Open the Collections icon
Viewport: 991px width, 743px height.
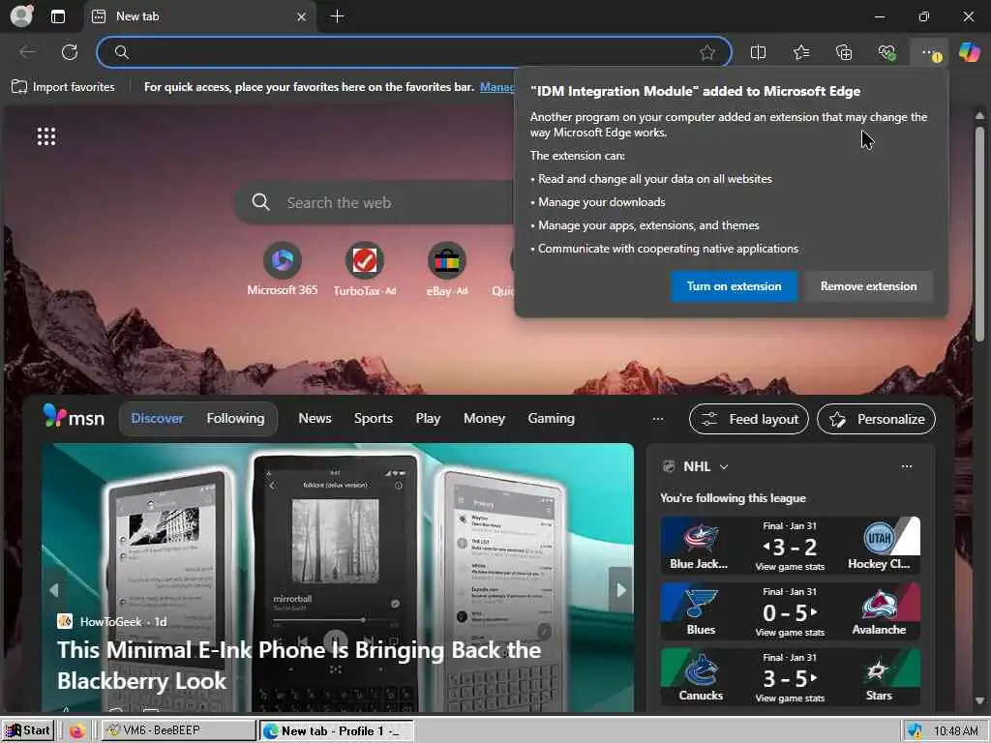844,52
